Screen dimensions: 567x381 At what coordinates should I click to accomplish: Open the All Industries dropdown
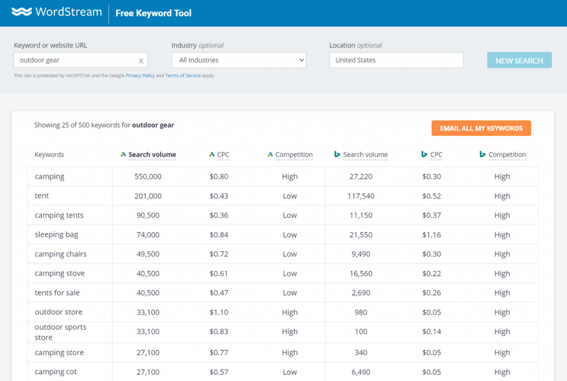point(238,60)
